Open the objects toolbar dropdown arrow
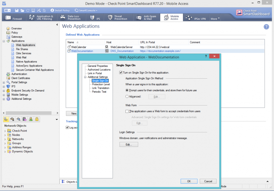The height and width of the screenshot is (191, 274). pyautogui.click(x=57, y=119)
